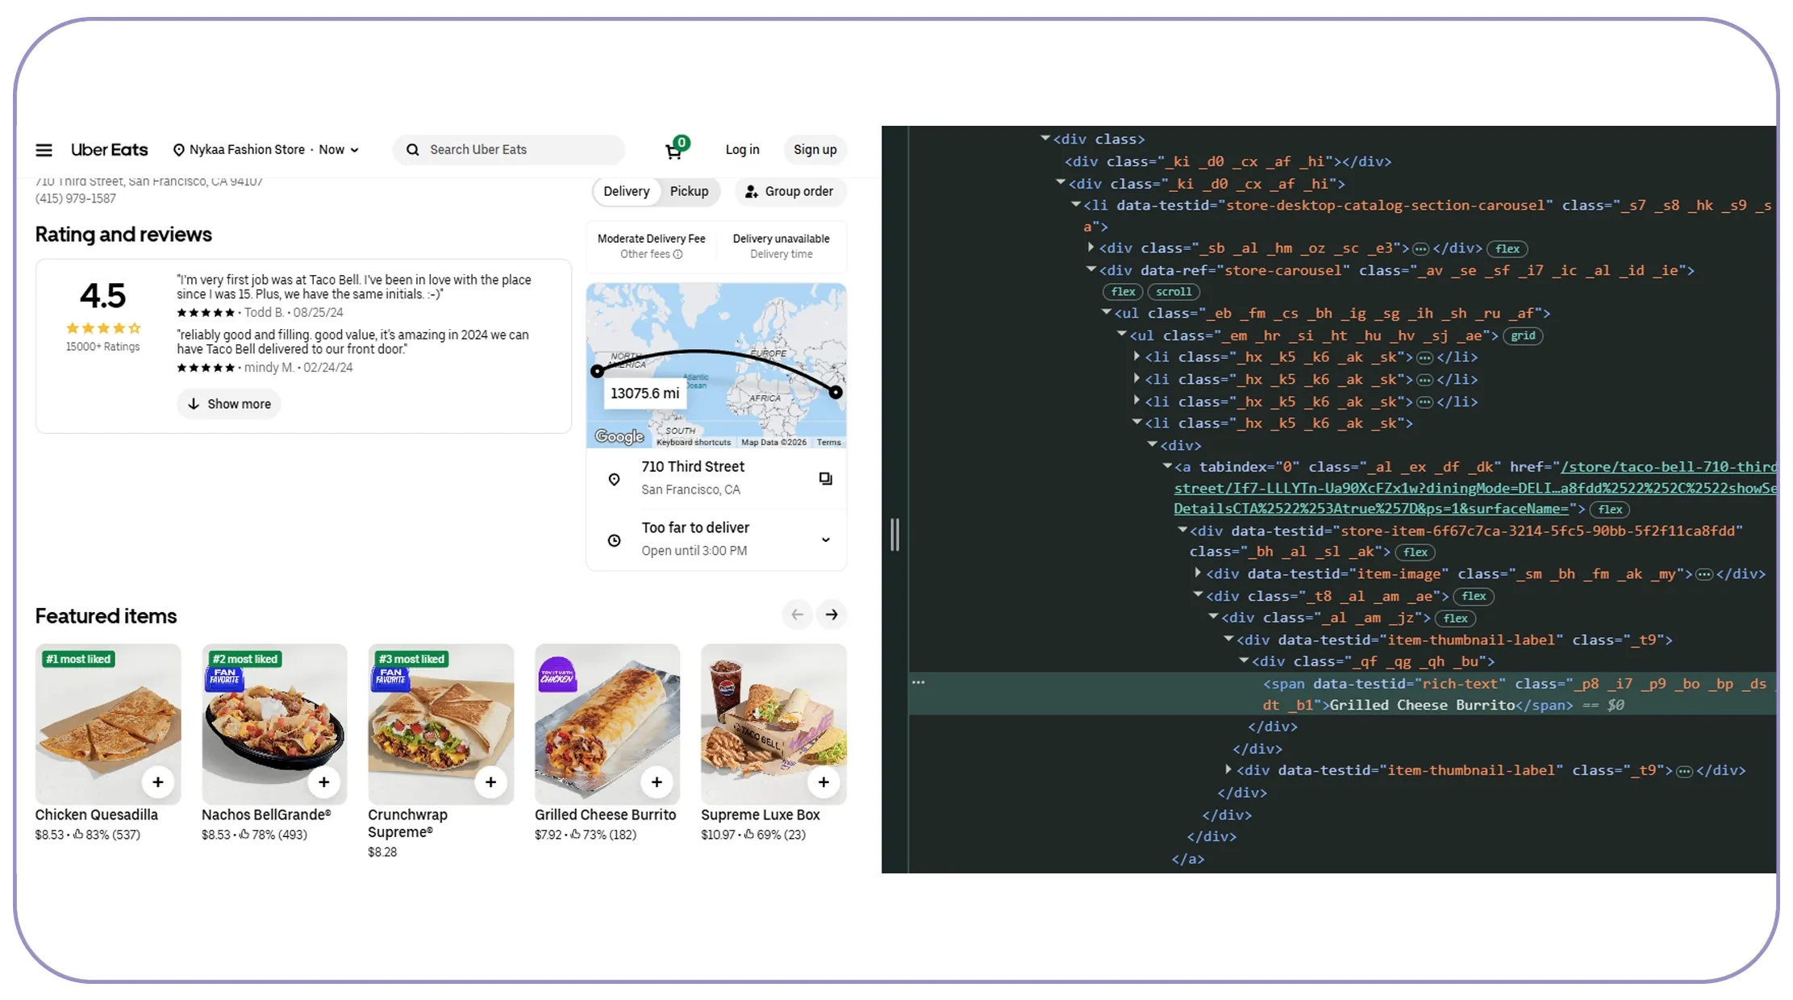Image resolution: width=1793 pixels, height=1000 pixels.
Task: Click the Other fees info icon
Action: click(678, 254)
